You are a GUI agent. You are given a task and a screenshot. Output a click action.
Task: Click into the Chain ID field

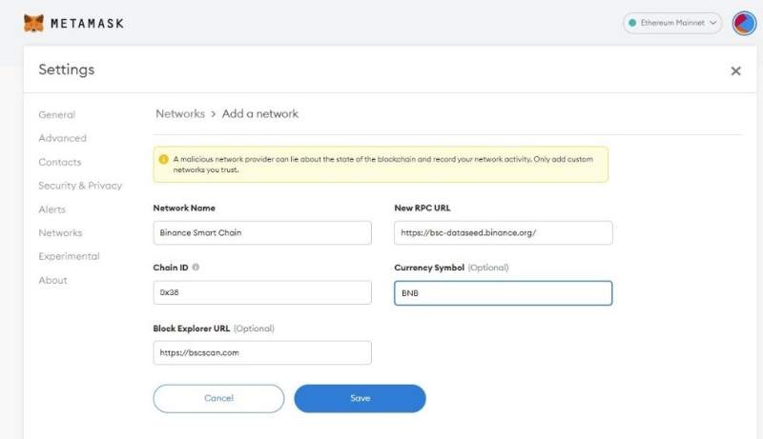[x=262, y=292]
